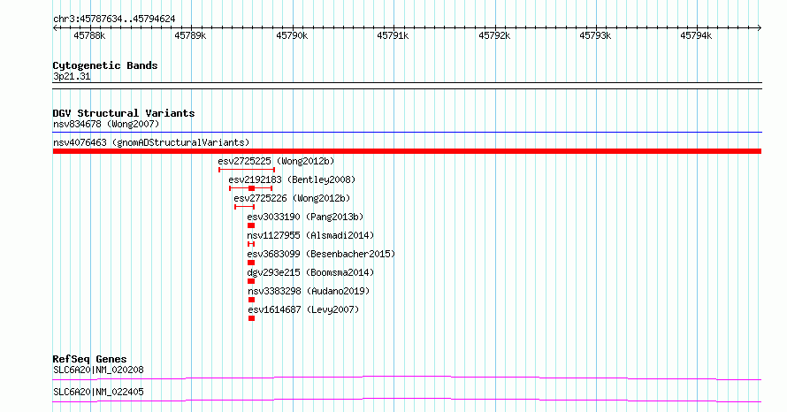The image size is (787, 412).
Task: Select label esv1614687 (Levy2007)
Action: point(303,309)
